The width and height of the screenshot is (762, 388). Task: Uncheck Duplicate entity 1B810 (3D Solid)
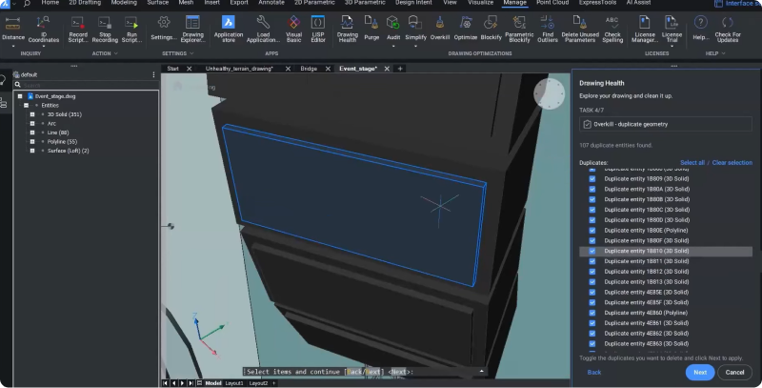point(593,251)
